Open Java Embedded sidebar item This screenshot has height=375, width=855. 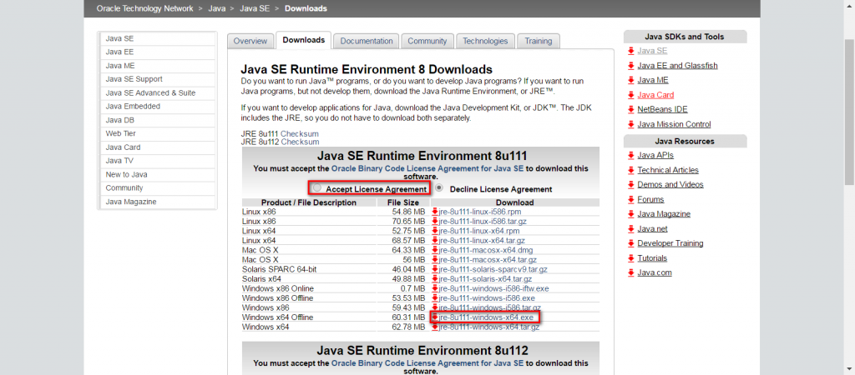158,107
